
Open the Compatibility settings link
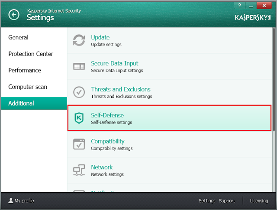(108, 141)
